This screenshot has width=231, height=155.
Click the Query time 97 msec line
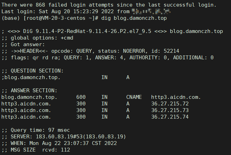[x=36, y=130]
